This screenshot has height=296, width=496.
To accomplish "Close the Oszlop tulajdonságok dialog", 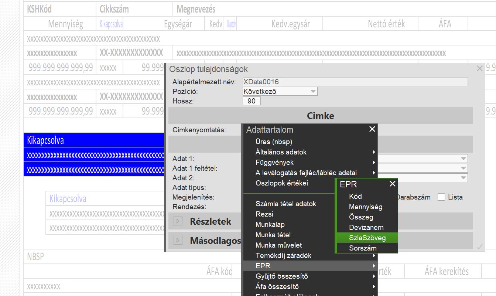I will (x=480, y=68).
